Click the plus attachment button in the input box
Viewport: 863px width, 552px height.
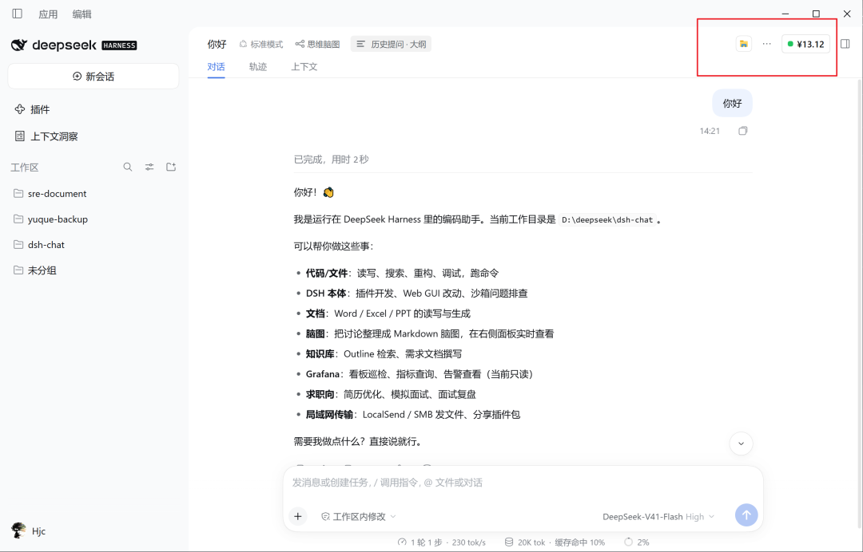pos(298,516)
